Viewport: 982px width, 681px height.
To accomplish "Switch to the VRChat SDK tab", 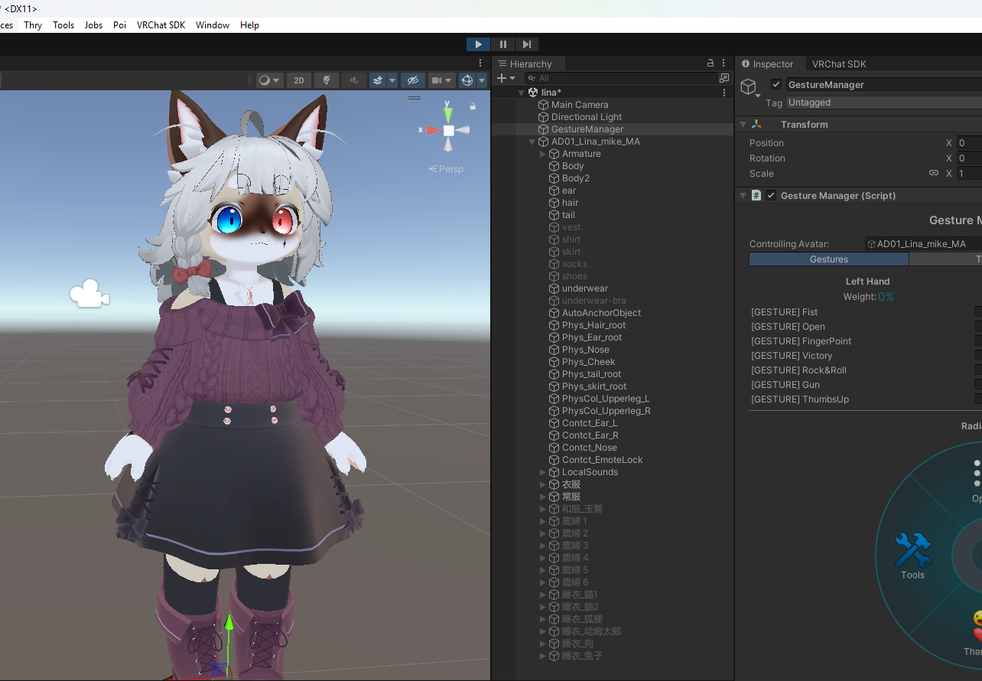I will coord(839,64).
